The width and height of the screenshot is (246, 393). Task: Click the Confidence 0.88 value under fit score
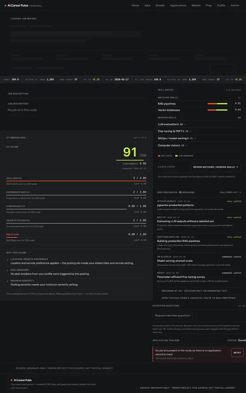point(143,163)
